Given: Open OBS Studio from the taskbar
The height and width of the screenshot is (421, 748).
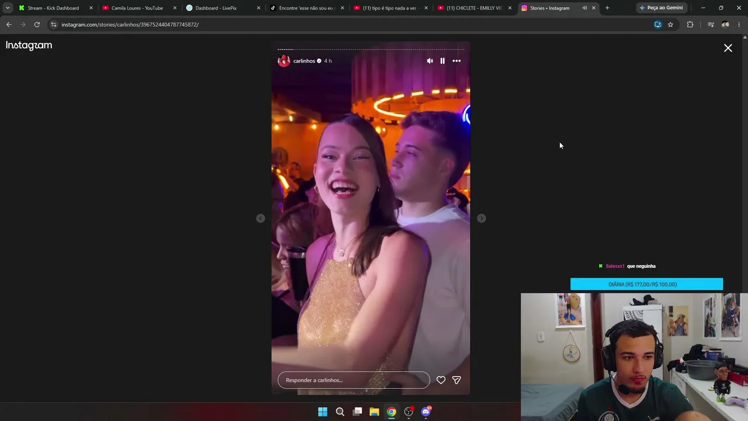Looking at the screenshot, I should point(408,412).
